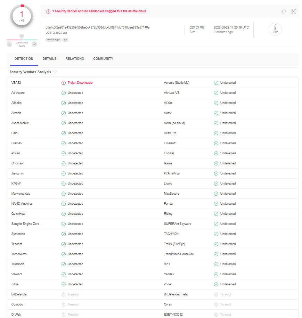
Task: Click the community score X vote icon
Action: coord(9,44)
